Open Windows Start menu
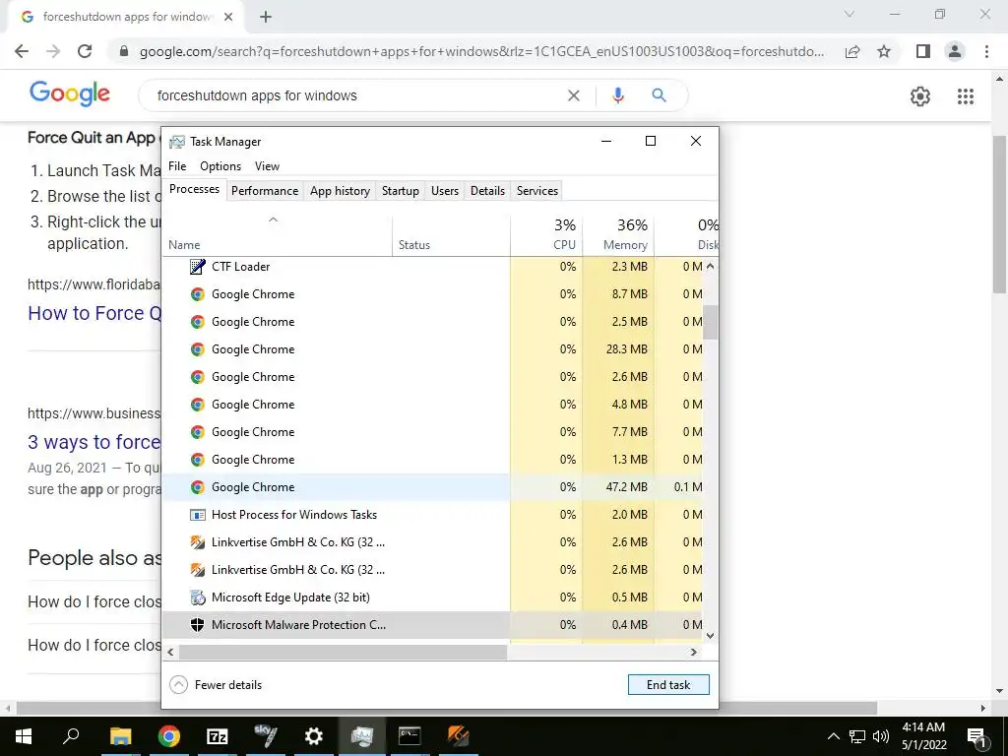Viewport: 1008px width, 756px height. (24, 736)
